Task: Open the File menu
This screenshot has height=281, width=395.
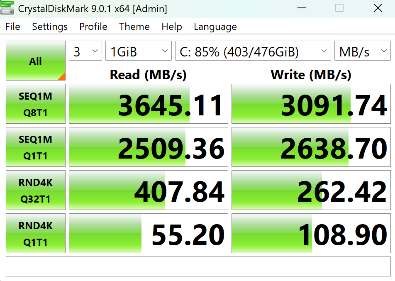Action: coord(12,27)
